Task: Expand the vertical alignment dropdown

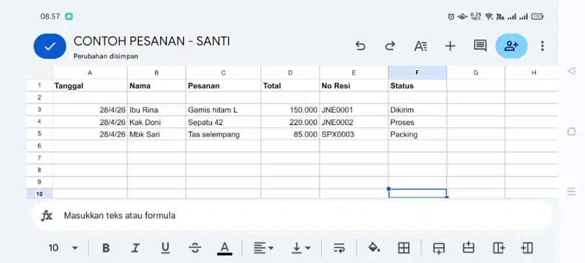Action: pos(301,248)
